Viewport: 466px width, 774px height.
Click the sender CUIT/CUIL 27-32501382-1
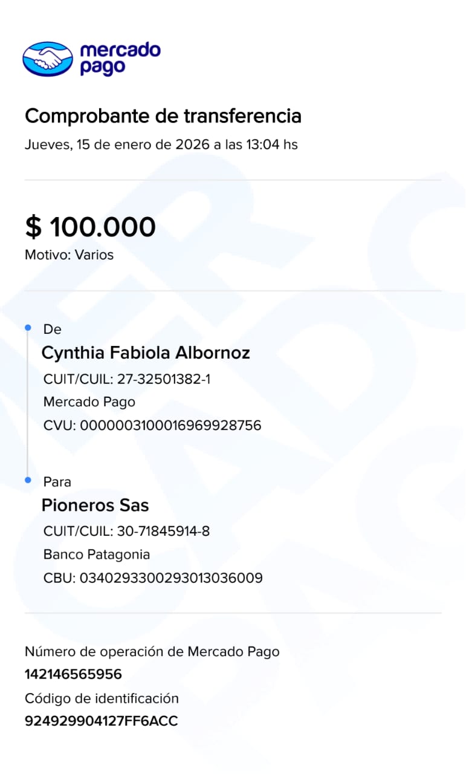[127, 380]
